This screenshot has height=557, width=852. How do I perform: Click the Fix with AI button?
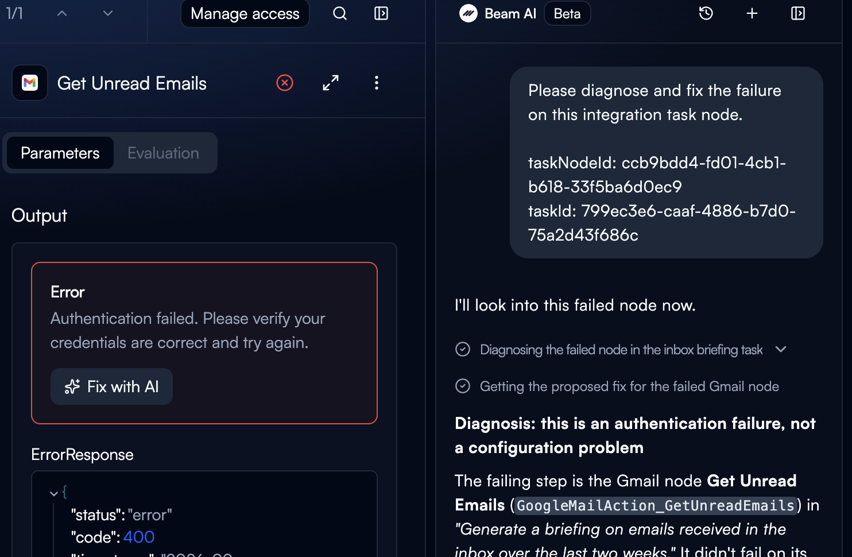111,386
